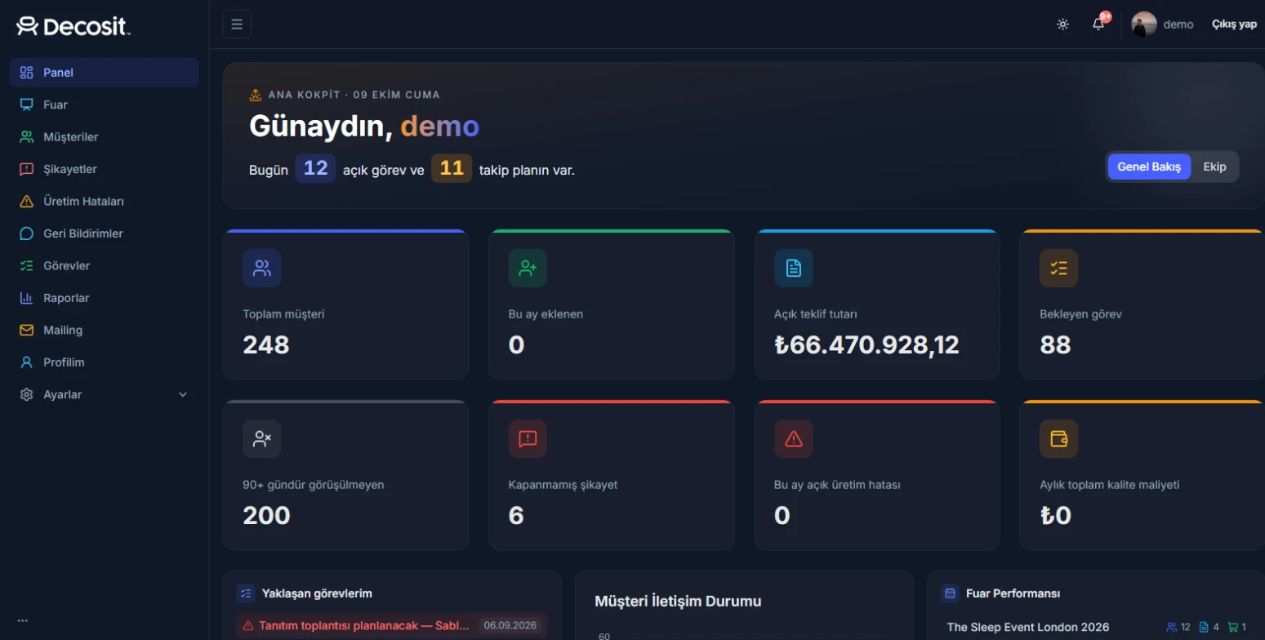The image size is (1265, 640).
Task: Click the Görevler checklist icon in sidebar
Action: click(27, 265)
